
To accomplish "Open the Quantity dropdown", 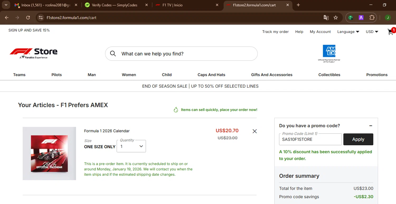I will [x=131, y=146].
